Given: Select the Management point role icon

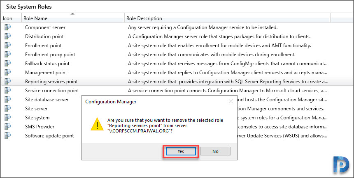Looking at the screenshot, I should pyautogui.click(x=8, y=73).
